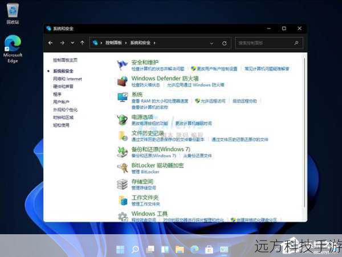The image size is (342, 257).
Task: Open the 系统 monitor icon
Action: click(x=123, y=97)
